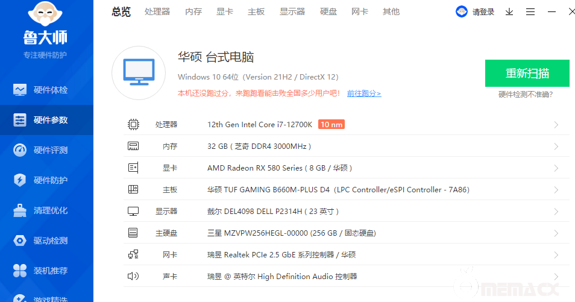Image resolution: width=575 pixels, height=302 pixels.
Task: Expand the 显卡 row details arrow
Action: click(556, 168)
